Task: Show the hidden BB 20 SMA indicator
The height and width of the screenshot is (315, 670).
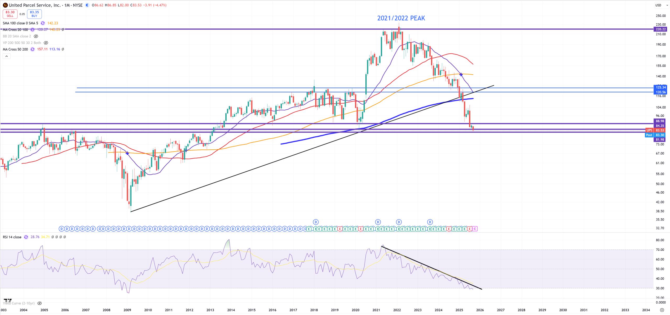Action: (36, 36)
